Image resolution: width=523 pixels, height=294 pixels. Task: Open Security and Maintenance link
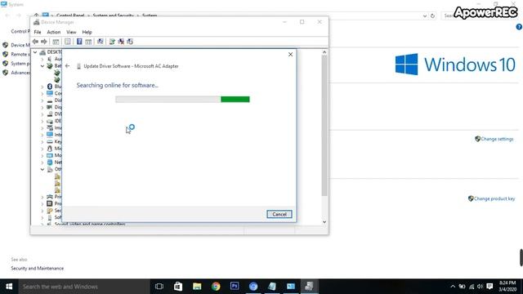tap(37, 269)
